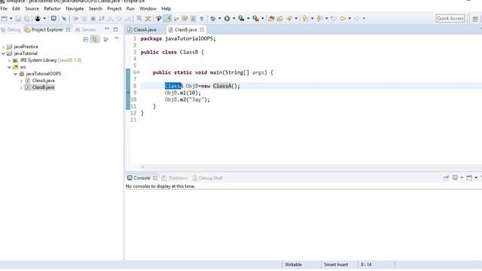Open the Run launch dropdown arrow
Viewport: 482px width, 271px height.
click(234, 18)
